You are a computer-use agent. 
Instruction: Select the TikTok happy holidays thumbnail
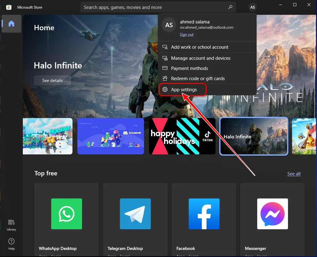[x=182, y=136]
